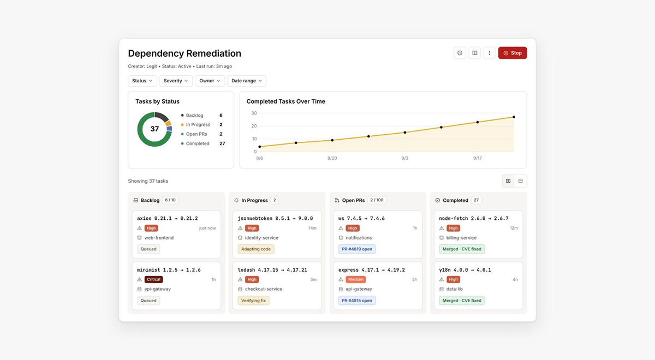Image resolution: width=655 pixels, height=360 pixels.
Task: Open the run history clock icon
Action: point(460,53)
